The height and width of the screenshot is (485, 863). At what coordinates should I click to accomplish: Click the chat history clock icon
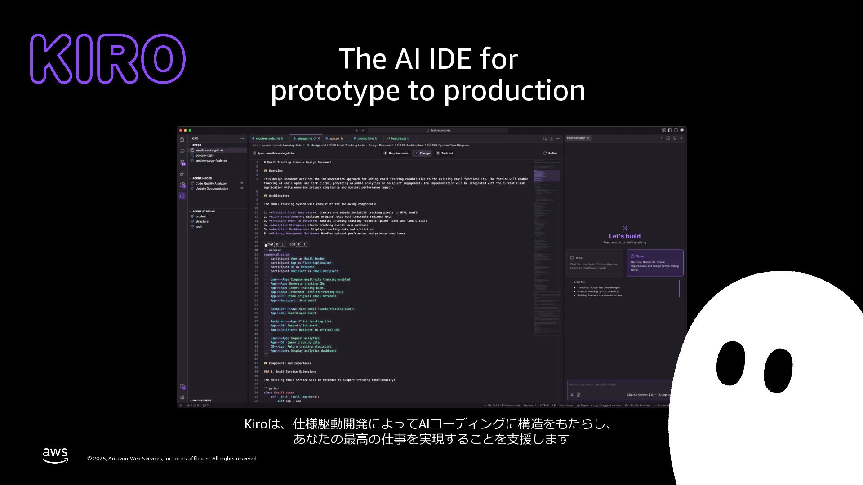click(x=675, y=138)
